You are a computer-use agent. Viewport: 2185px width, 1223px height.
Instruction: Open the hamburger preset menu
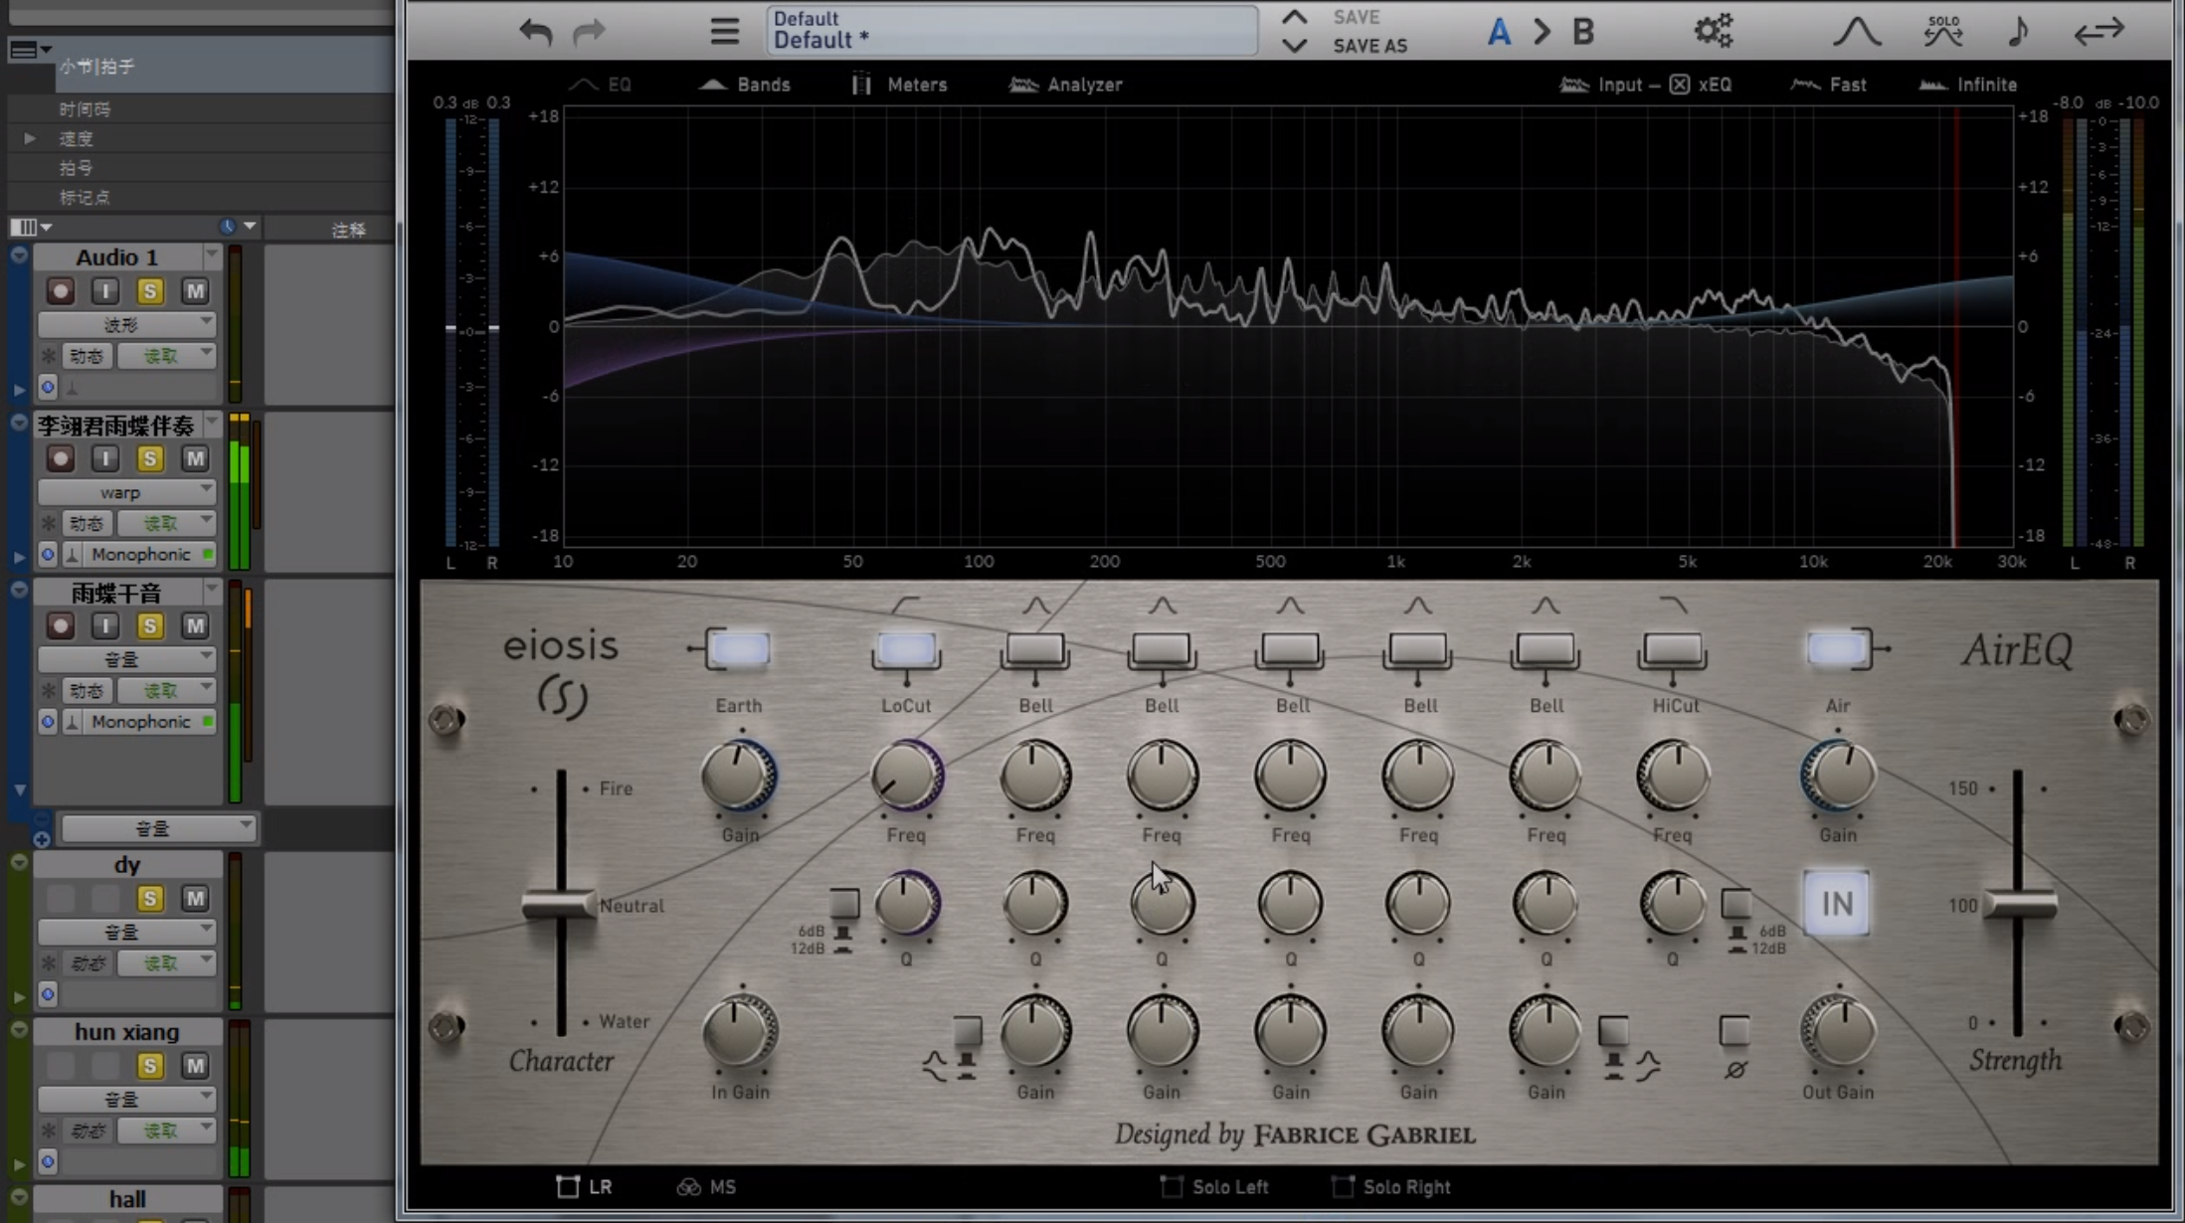[724, 32]
